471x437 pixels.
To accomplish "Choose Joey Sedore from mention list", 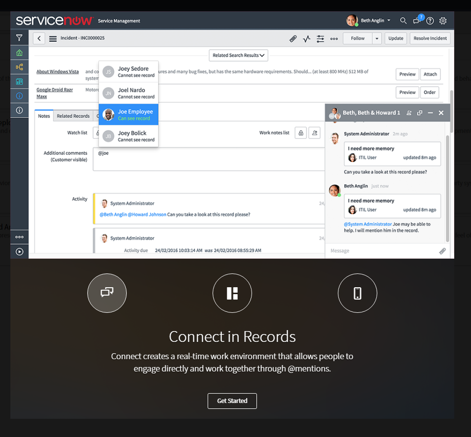I will [129, 72].
